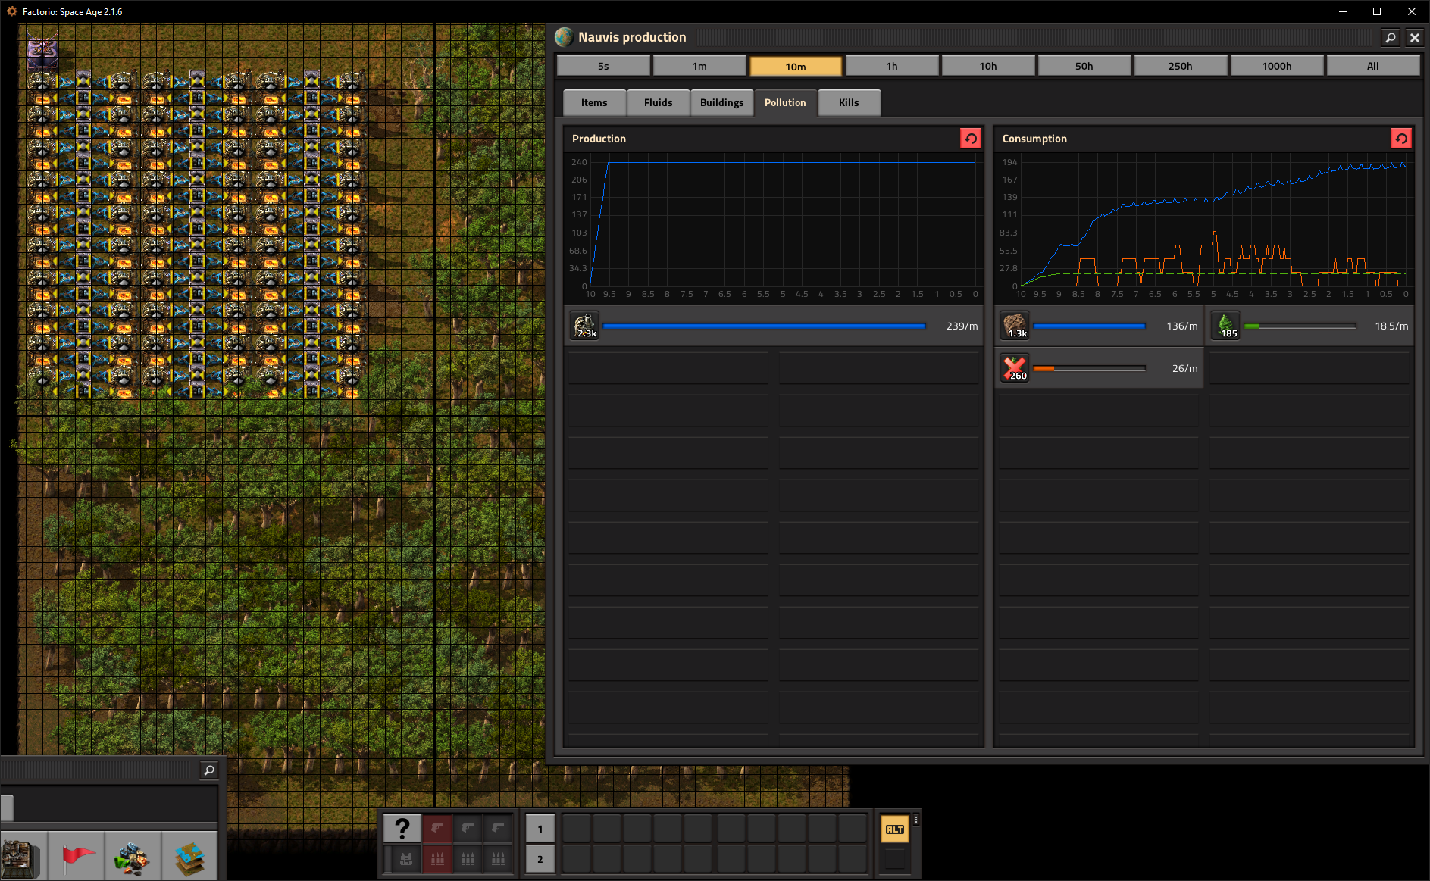Click the armor slot icon
The width and height of the screenshot is (1430, 881).
(x=406, y=859)
